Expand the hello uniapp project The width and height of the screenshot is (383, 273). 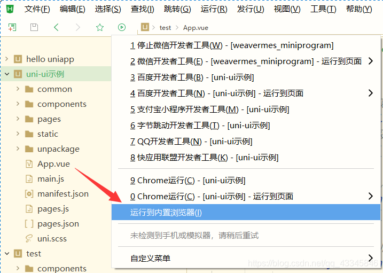click(x=7, y=59)
